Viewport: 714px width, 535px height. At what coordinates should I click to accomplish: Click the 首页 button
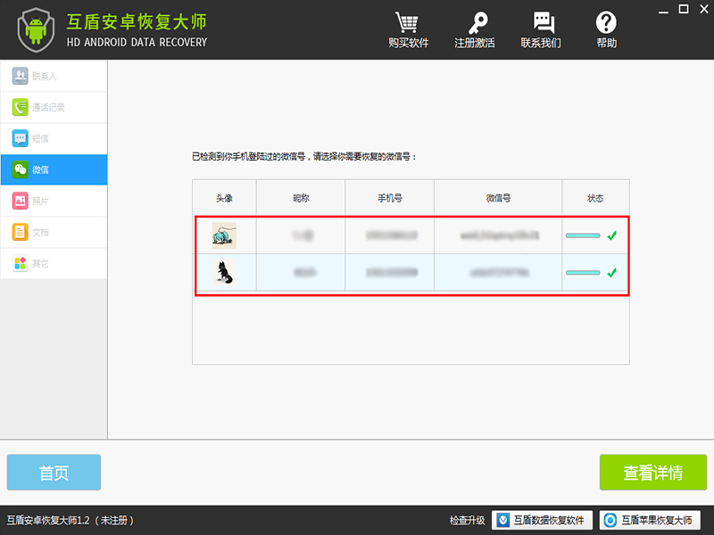[x=54, y=473]
